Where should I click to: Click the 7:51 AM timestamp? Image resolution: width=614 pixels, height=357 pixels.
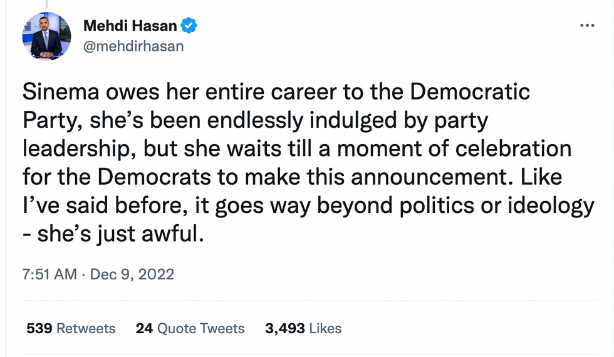[49, 274]
